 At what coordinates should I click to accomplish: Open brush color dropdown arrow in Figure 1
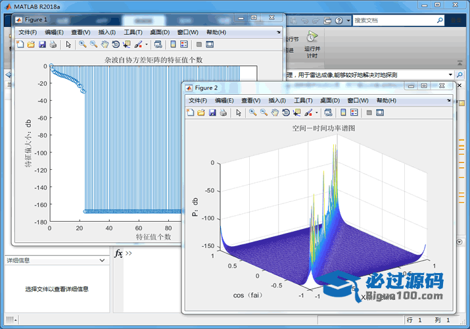[x=147, y=44]
